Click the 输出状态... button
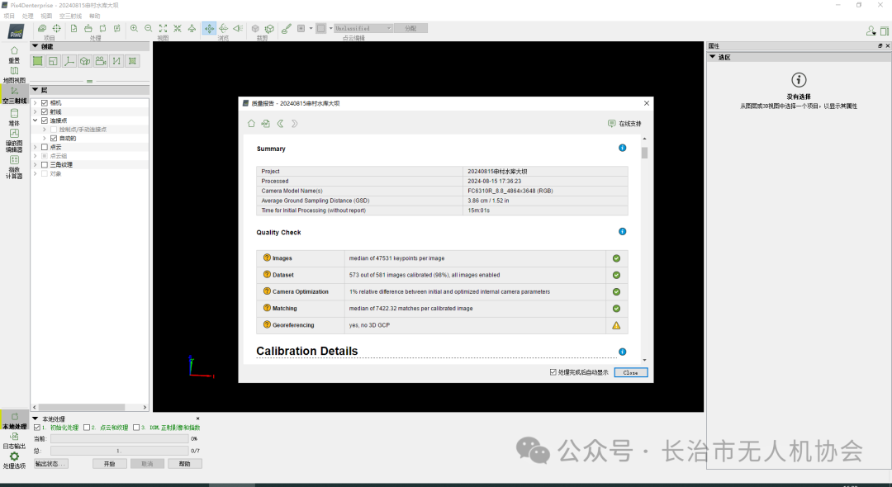The width and height of the screenshot is (892, 487). (51, 464)
